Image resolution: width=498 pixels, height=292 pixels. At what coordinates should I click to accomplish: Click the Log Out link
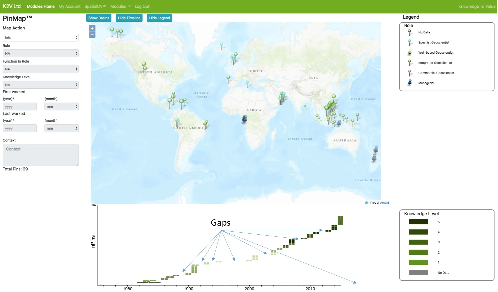[142, 6]
